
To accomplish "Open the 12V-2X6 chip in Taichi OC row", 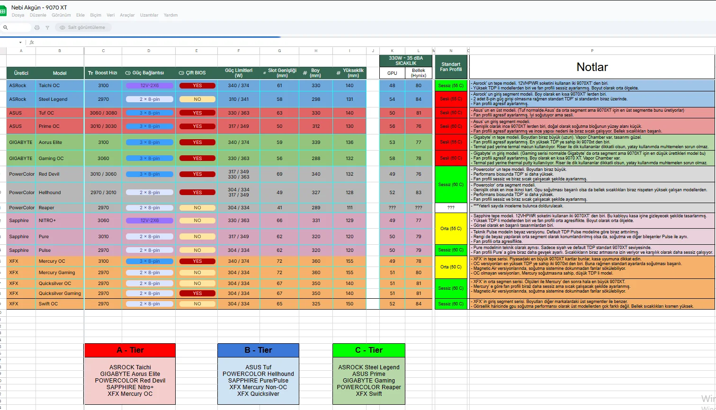I will [x=150, y=86].
